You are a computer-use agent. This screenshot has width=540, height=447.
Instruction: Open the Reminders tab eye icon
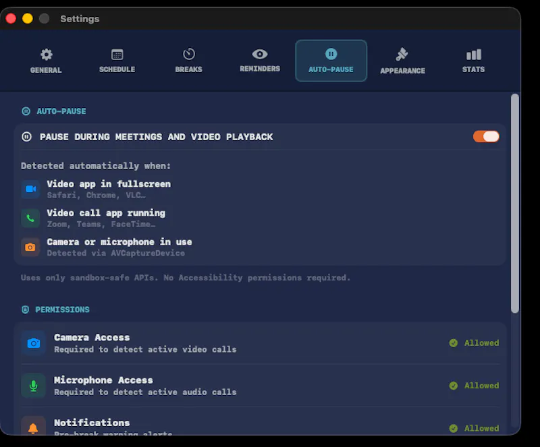[x=260, y=54]
